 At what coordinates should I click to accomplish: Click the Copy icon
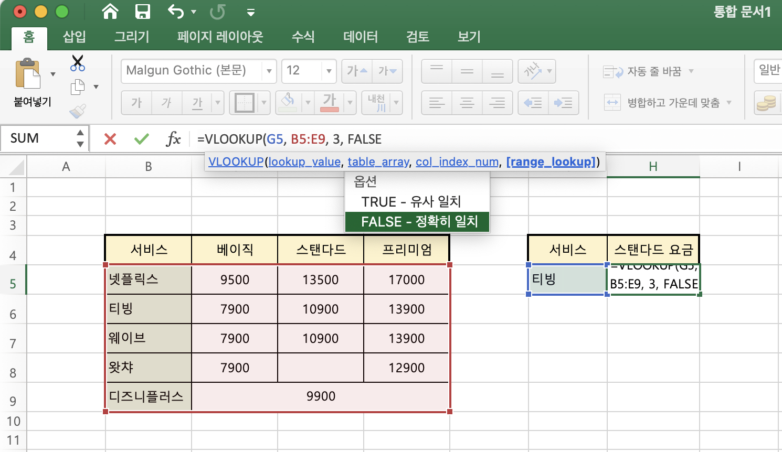(78, 87)
